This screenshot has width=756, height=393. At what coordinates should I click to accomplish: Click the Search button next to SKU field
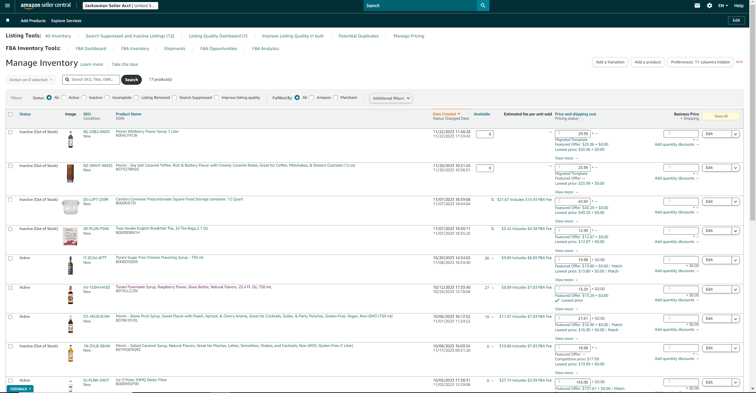click(x=132, y=80)
